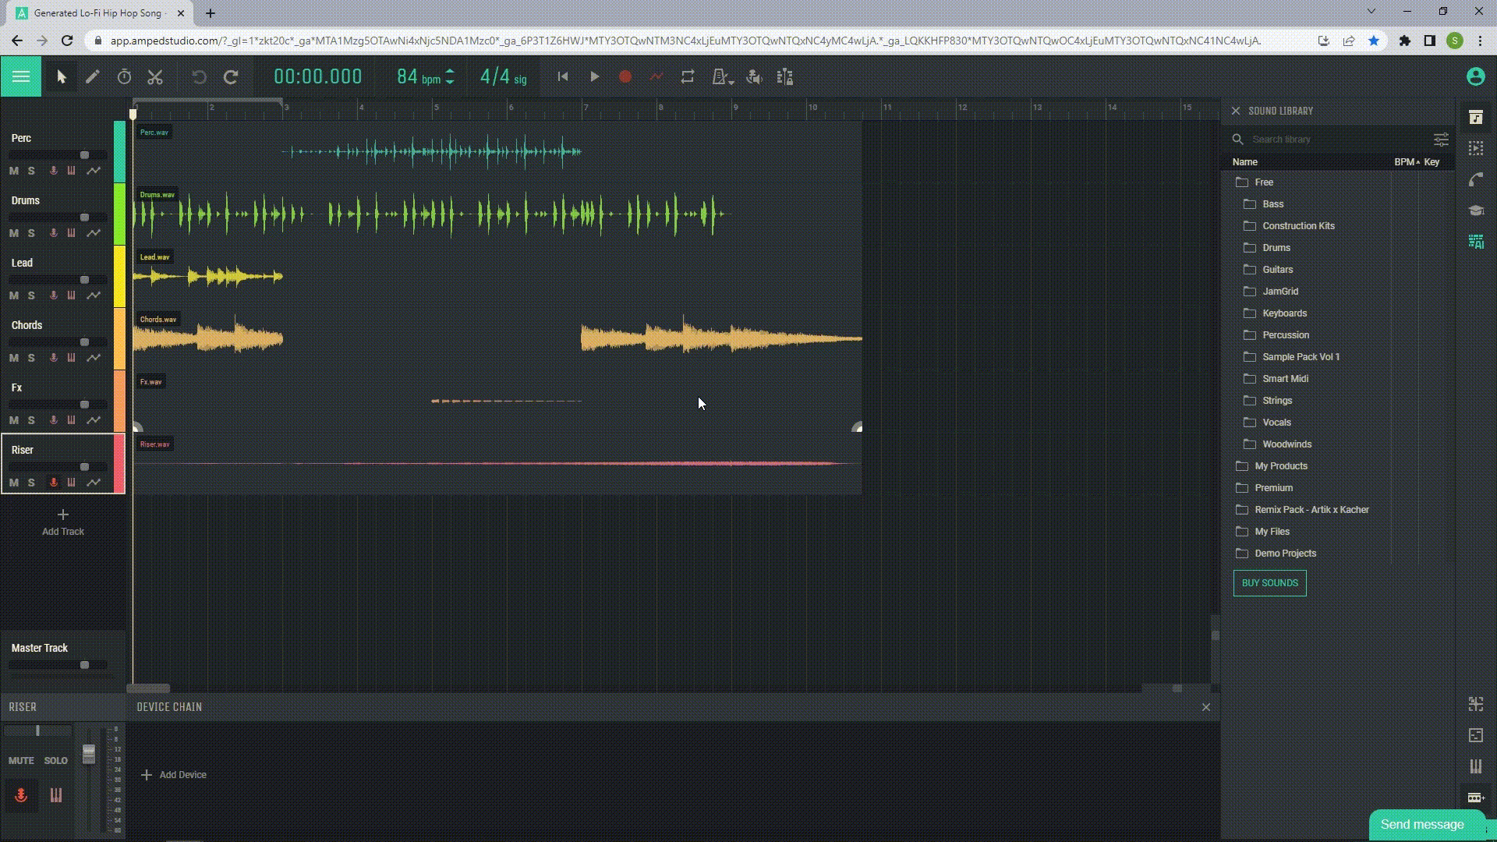The image size is (1497, 842).
Task: Solo the Lead track
Action: point(31,295)
